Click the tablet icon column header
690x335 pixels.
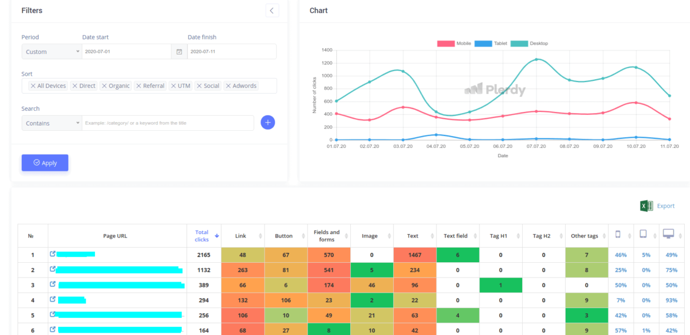(643, 235)
